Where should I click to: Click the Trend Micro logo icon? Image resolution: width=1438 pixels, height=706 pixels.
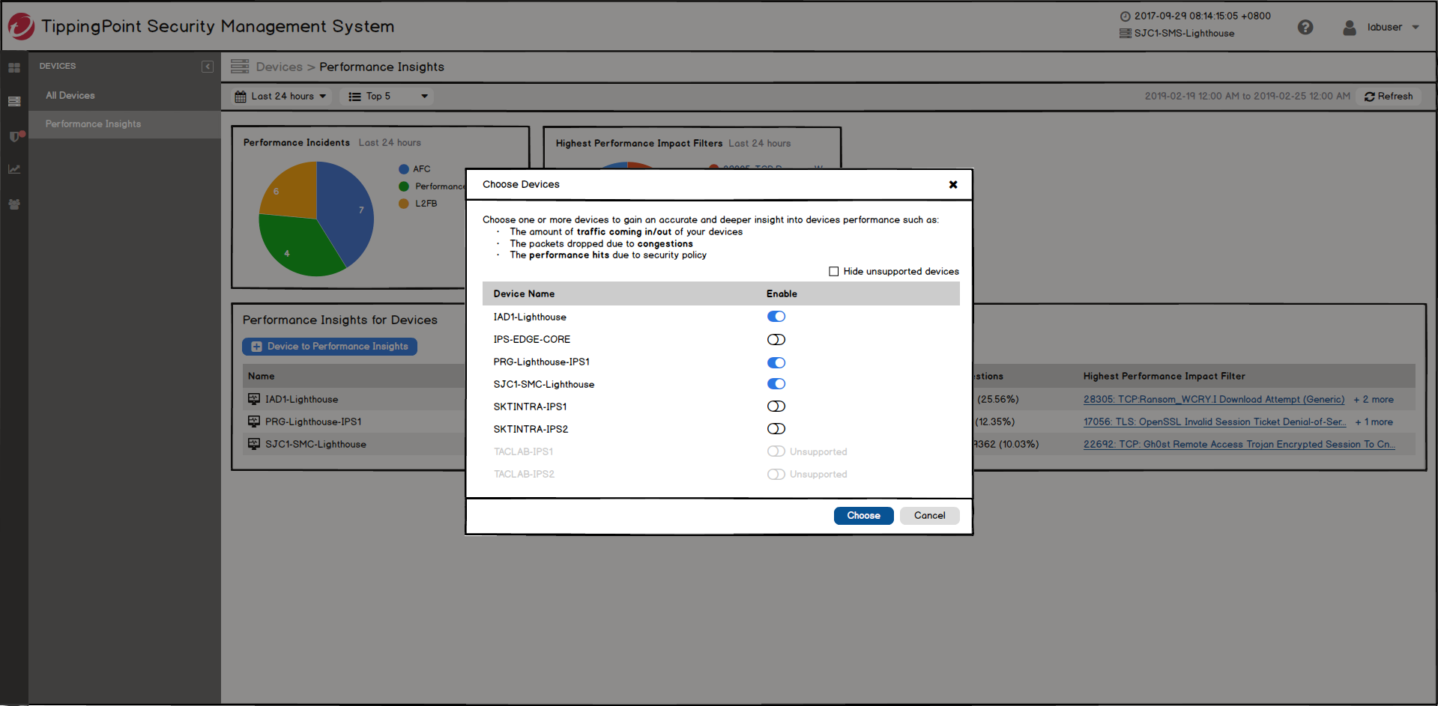coord(21,27)
